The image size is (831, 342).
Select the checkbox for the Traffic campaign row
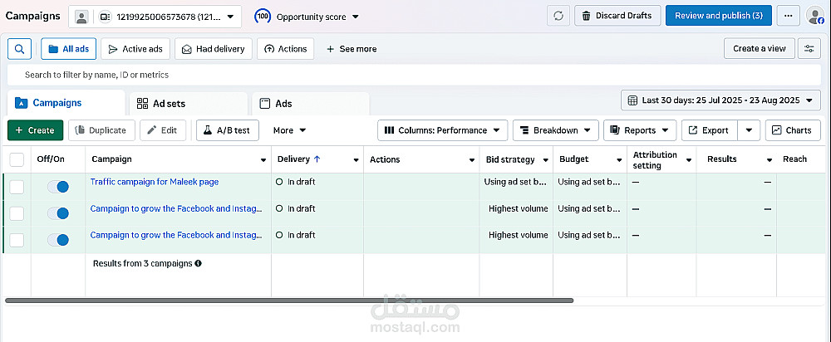tap(17, 187)
